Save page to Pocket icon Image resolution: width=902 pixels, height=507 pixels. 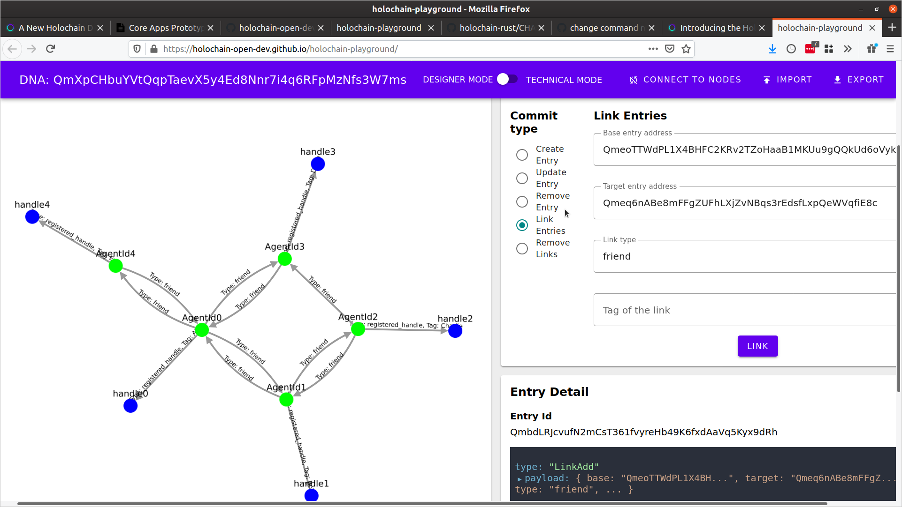click(x=670, y=49)
